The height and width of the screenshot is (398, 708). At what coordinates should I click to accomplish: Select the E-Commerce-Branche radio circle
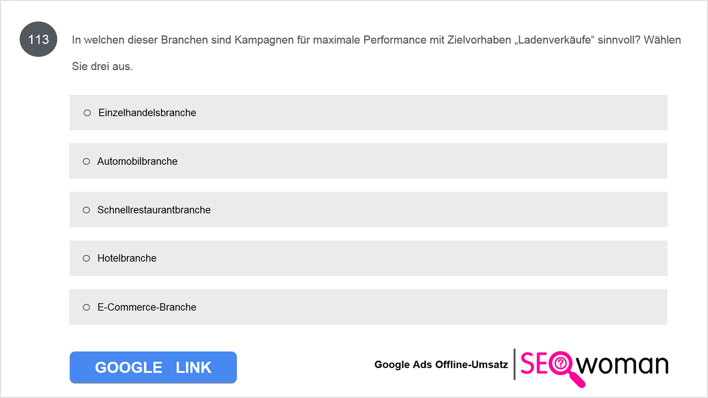(x=86, y=307)
